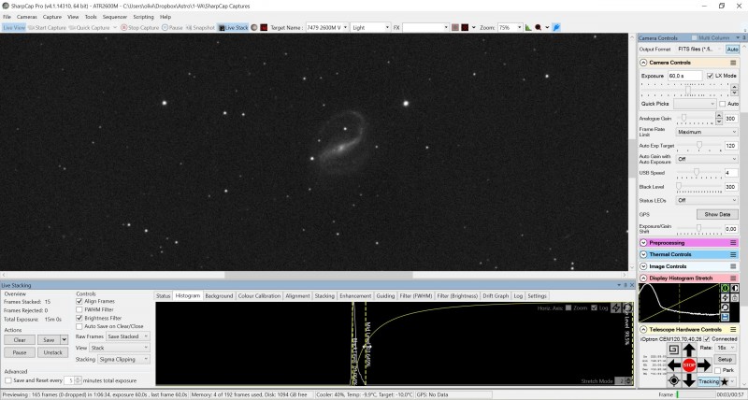The image size is (748, 400).
Task: Toggle the telescope Connected checkbox
Action: pos(707,339)
